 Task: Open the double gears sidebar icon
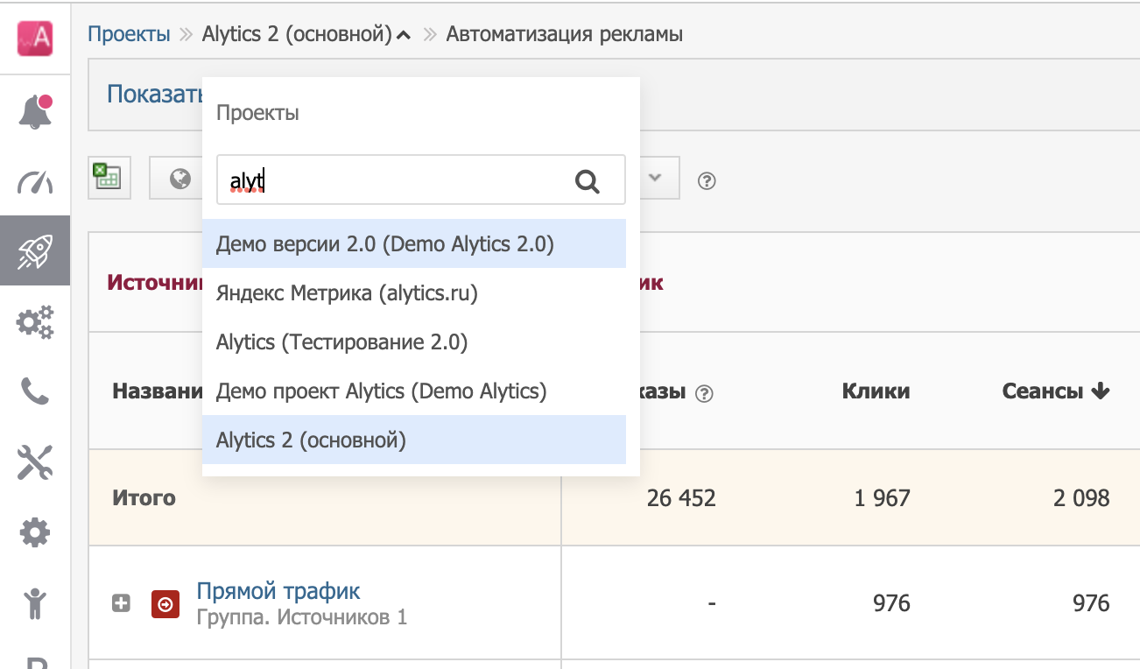pos(35,321)
